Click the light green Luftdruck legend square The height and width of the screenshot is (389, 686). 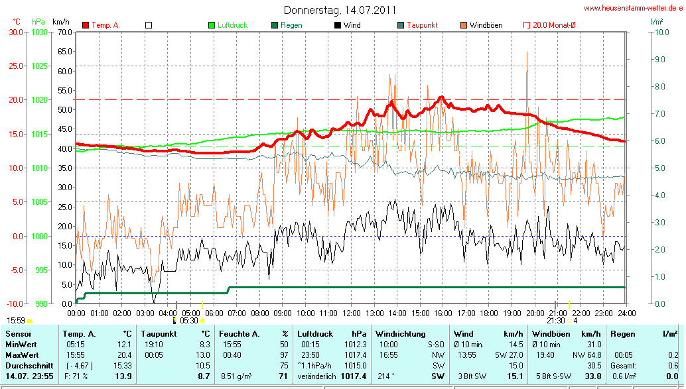(212, 25)
